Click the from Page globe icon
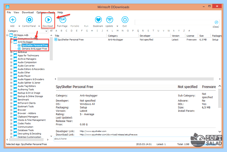This screenshot has height=152, width=227. [x=63, y=20]
